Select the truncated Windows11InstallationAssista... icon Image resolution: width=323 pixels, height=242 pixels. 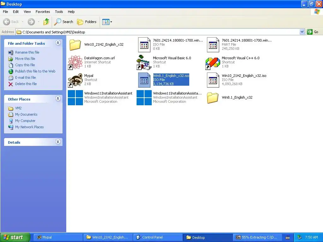click(144, 98)
